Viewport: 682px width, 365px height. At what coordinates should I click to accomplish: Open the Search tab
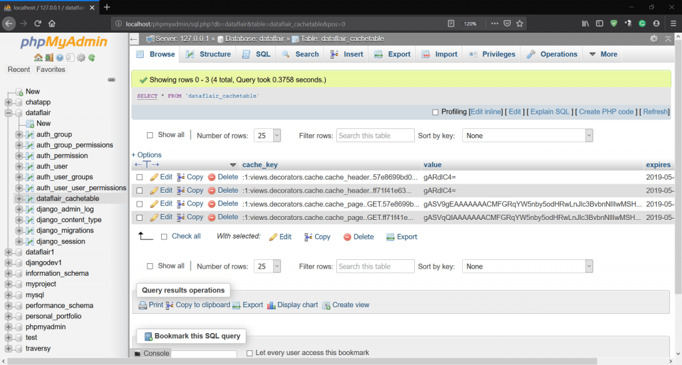click(300, 55)
